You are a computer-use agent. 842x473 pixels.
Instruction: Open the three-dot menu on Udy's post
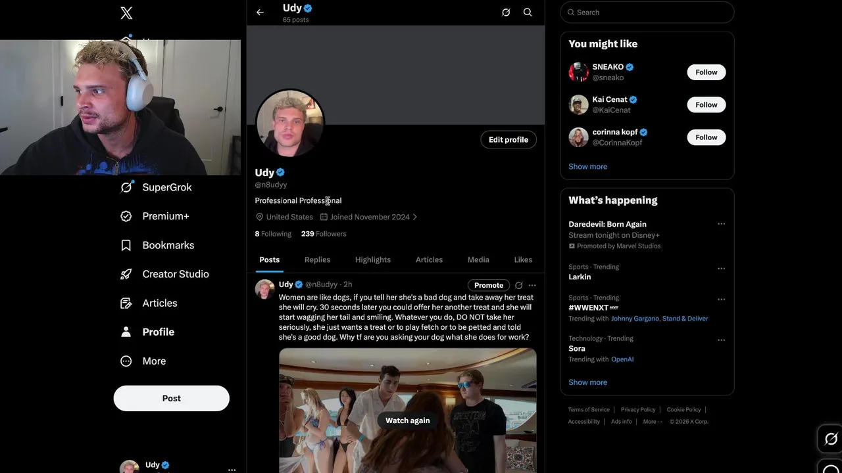click(532, 285)
